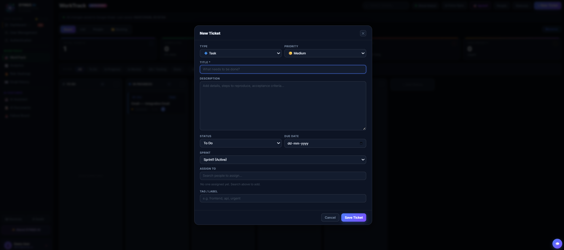This screenshot has width=564, height=250.
Task: Open the Status dropdown showing To Do
Action: pos(240,143)
